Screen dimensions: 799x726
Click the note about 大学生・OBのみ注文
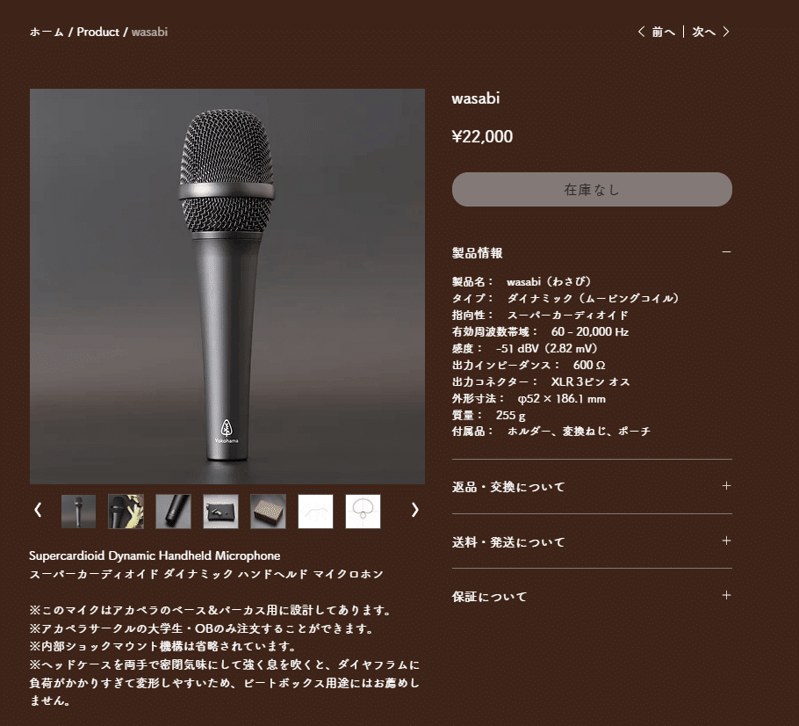click(201, 628)
